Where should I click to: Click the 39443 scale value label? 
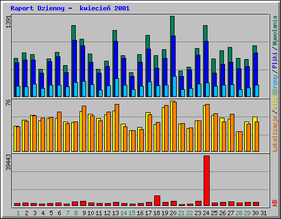pyautogui.click(x=8, y=162)
